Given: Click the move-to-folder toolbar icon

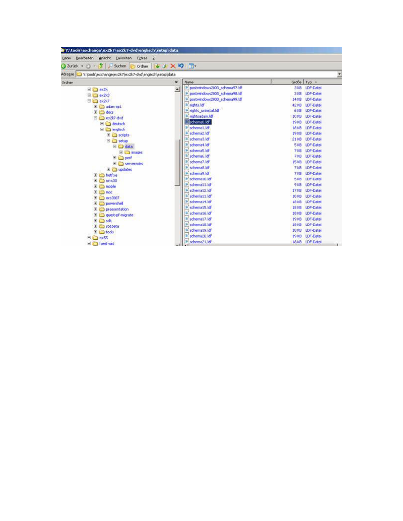Looking at the screenshot, I should tap(157, 66).
